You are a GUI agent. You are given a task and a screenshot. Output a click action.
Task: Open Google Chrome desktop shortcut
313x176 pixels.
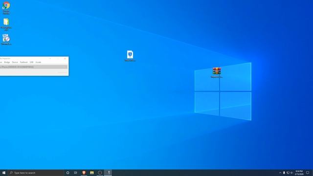6,8
